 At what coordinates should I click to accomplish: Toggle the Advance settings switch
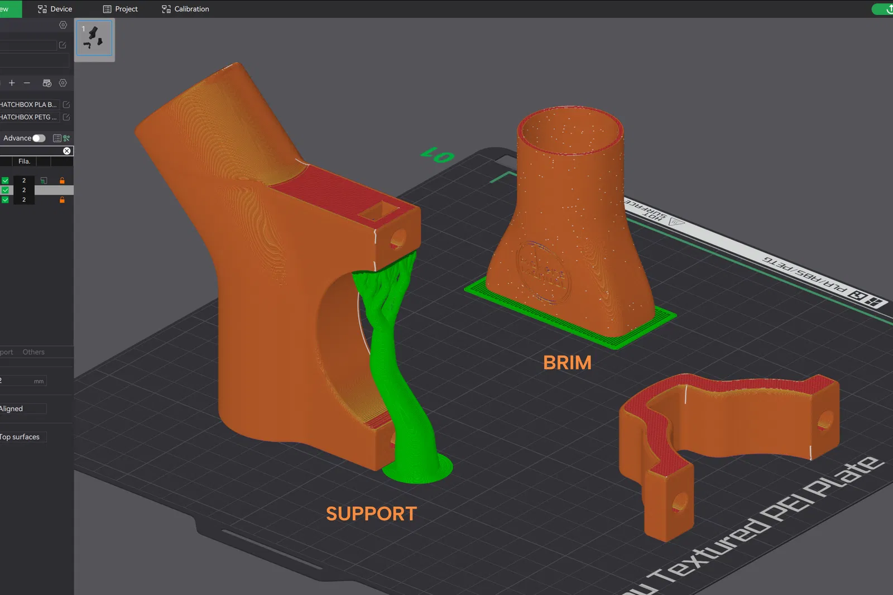coord(39,138)
